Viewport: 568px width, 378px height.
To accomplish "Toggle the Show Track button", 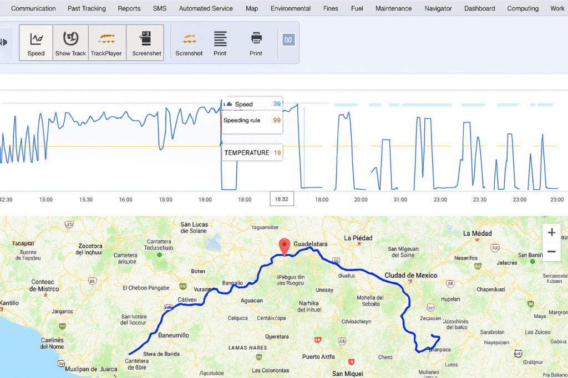I will (70, 43).
